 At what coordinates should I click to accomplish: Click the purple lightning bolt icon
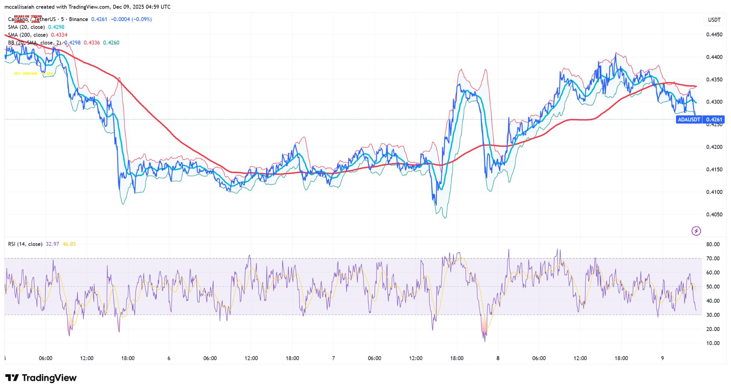(696, 231)
